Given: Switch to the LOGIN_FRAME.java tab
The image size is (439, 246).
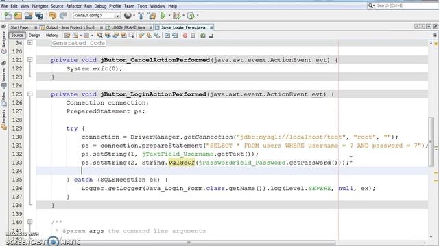Looking at the screenshot, I should pyautogui.click(x=128, y=27).
